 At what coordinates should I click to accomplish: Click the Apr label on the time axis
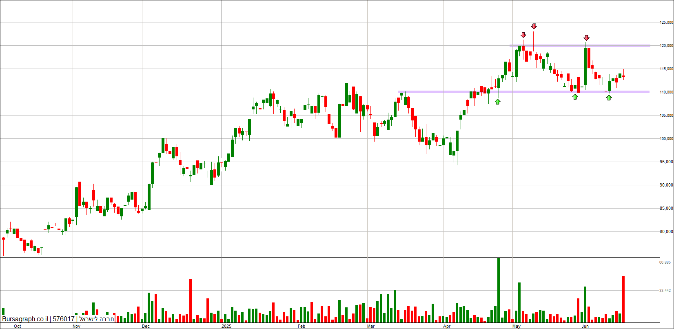[447, 326]
